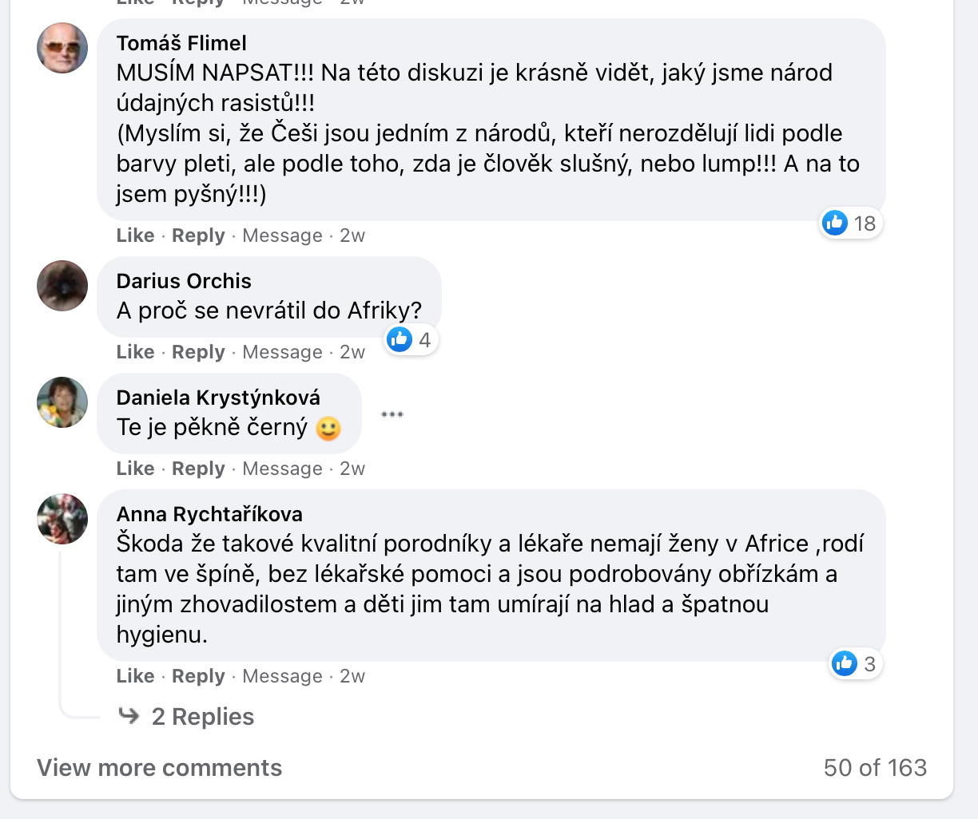Open options menu on Daniela Krystýnková's comment
This screenshot has width=978, height=819.
[392, 414]
